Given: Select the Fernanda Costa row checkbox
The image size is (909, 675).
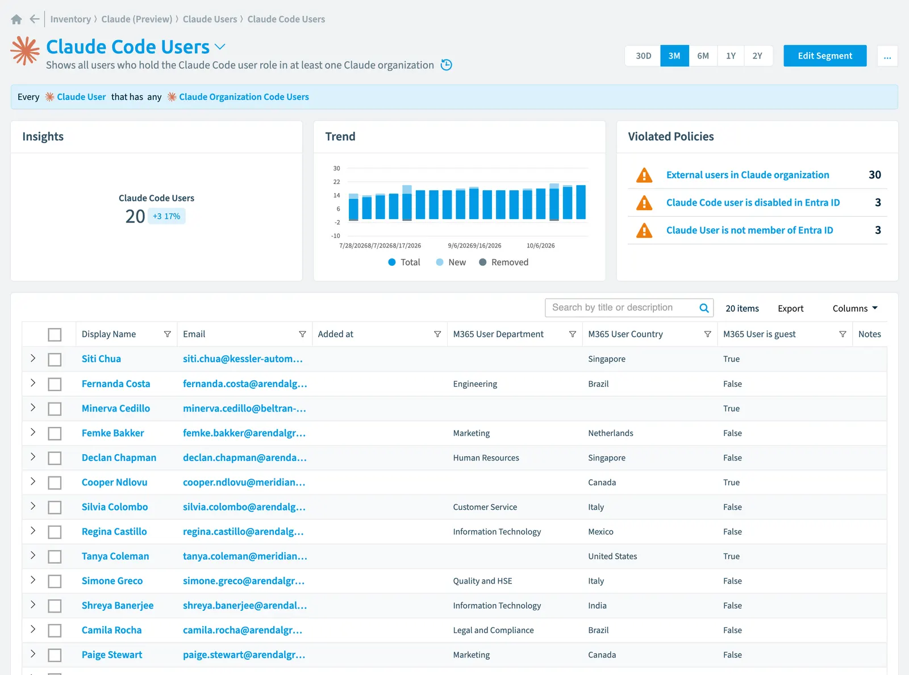Looking at the screenshot, I should coord(55,384).
